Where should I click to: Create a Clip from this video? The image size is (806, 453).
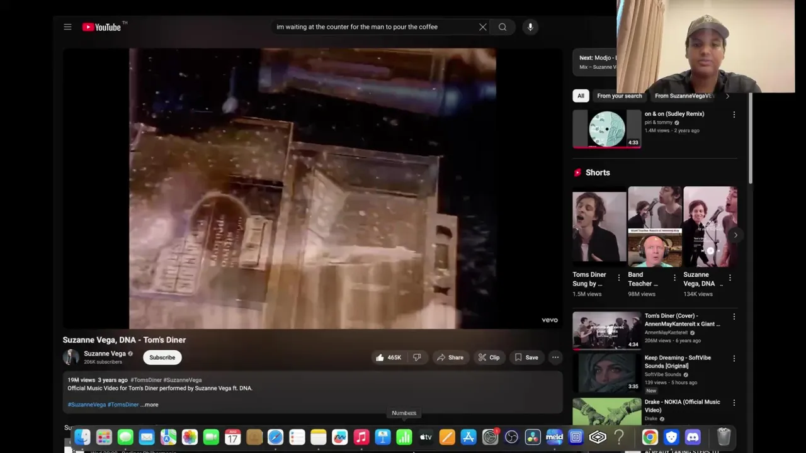[489, 357]
